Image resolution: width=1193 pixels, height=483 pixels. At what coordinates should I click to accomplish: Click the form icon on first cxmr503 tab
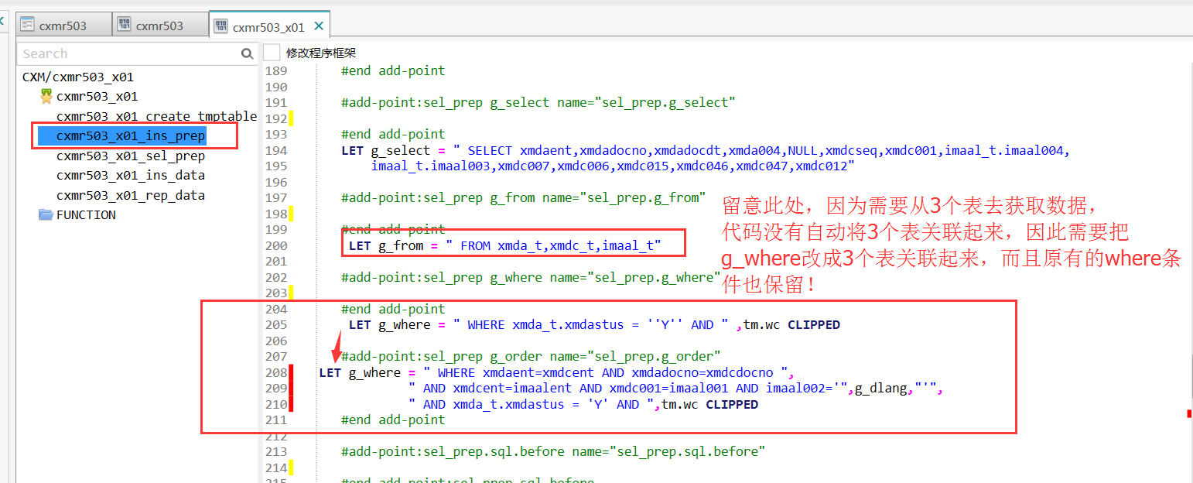pos(27,25)
